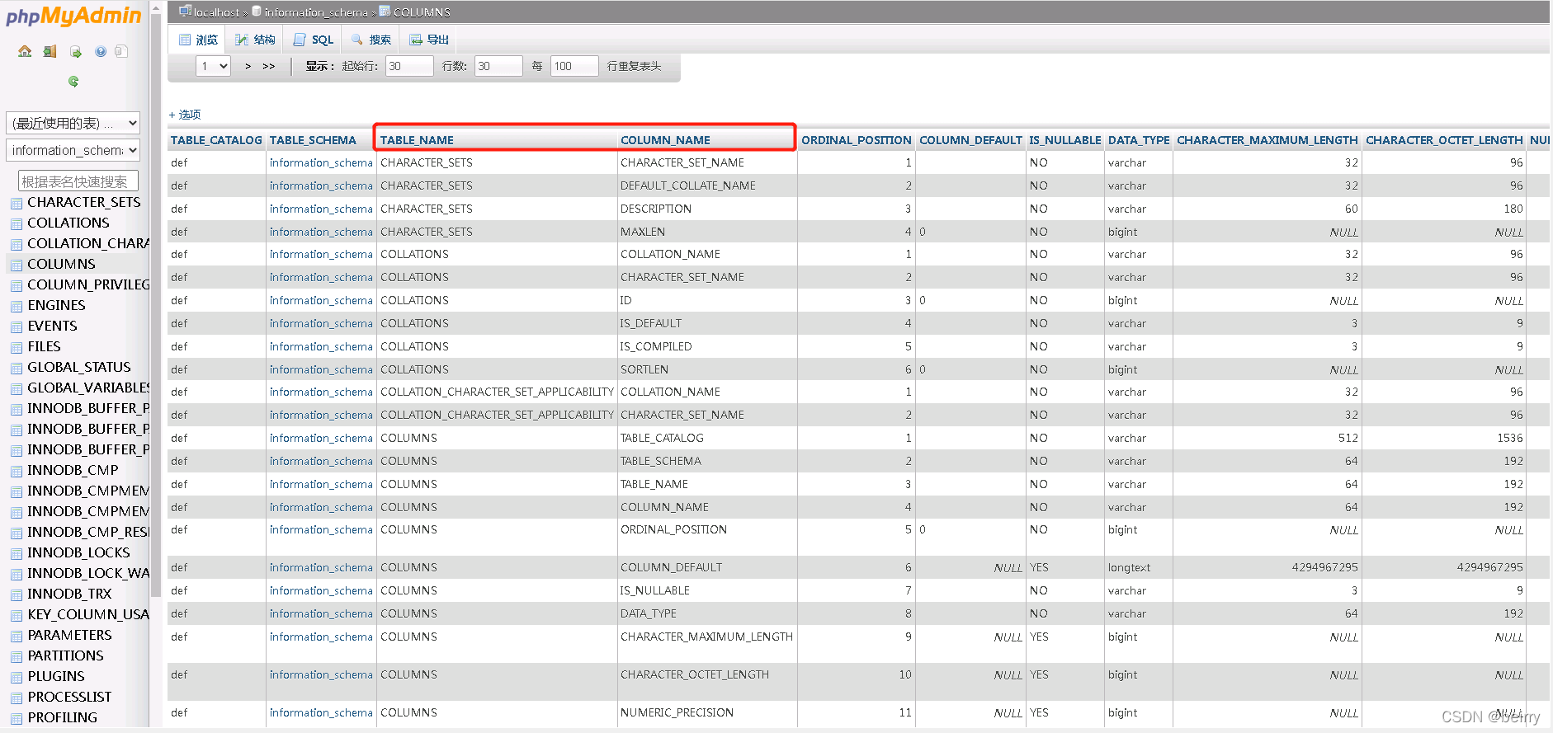Viewport: 1553px width, 733px height.
Task: Open the 导出 export tab
Action: pyautogui.click(x=428, y=40)
